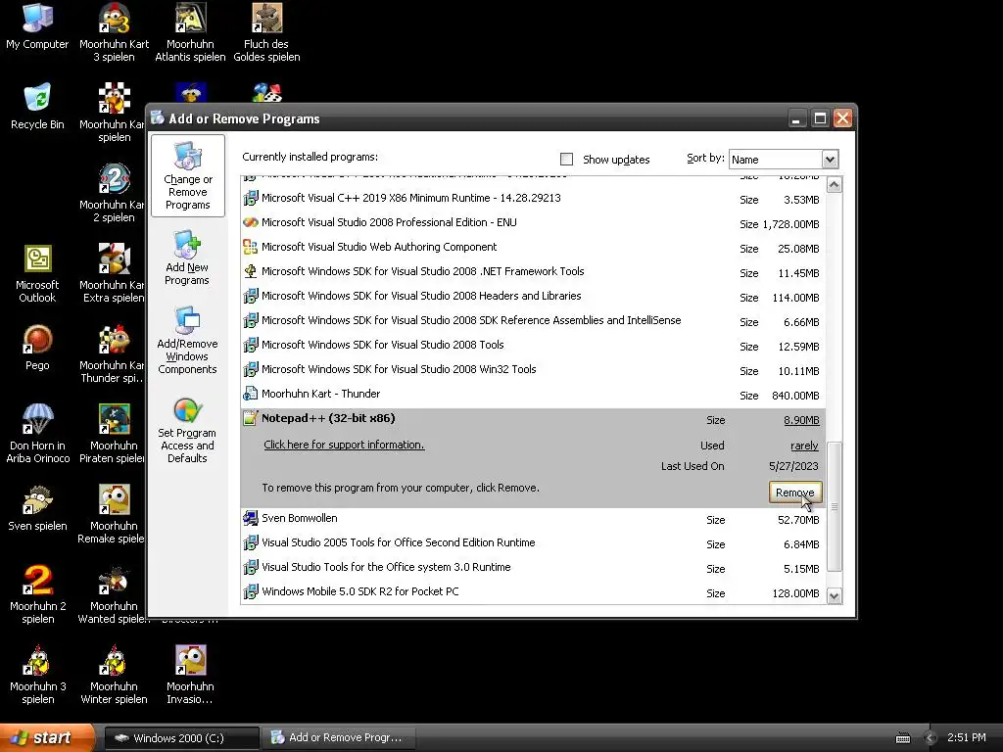Click the Notepad++ program icon
Viewport: 1003px width, 752px height.
250,418
